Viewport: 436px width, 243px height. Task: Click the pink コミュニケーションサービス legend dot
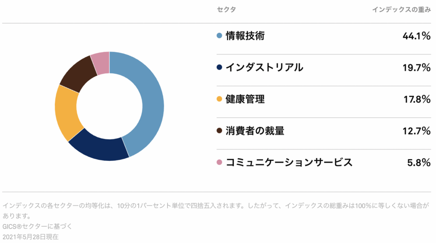tap(219, 162)
